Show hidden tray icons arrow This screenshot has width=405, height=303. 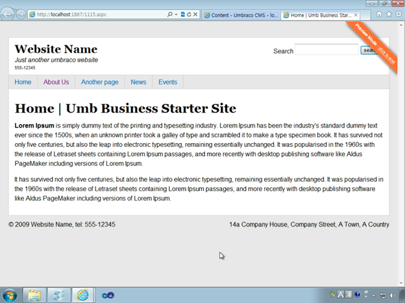coord(373,295)
